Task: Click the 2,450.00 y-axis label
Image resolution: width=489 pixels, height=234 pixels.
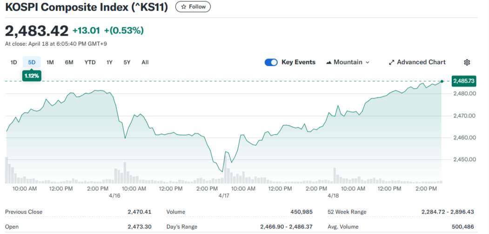Action: click(464, 160)
